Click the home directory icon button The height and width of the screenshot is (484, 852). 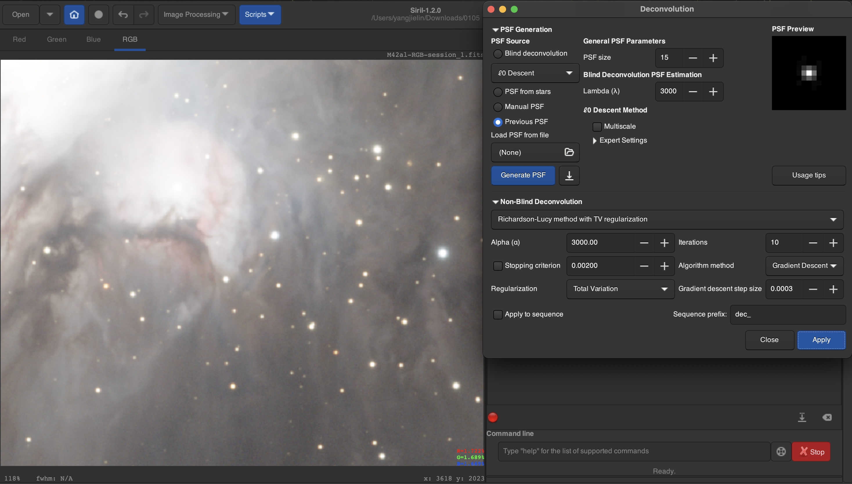pos(74,14)
